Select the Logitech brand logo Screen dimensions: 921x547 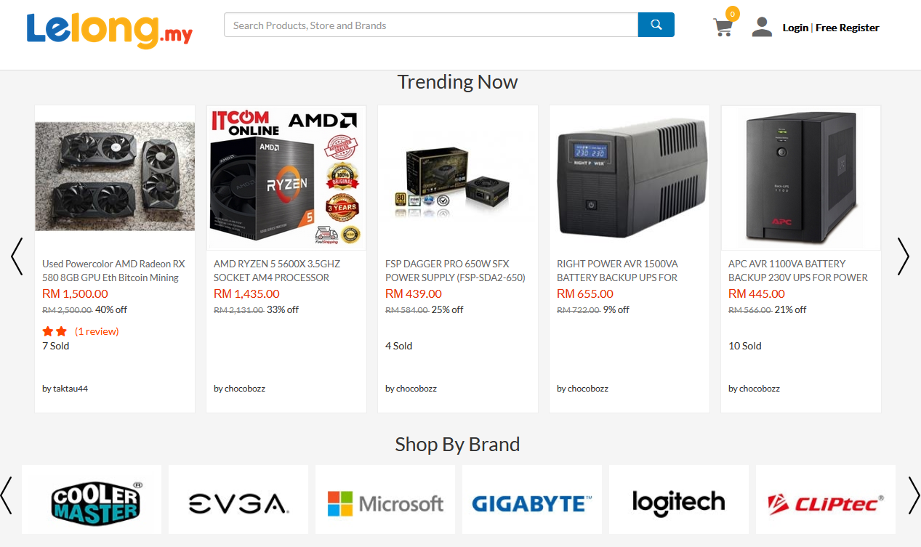(x=679, y=500)
